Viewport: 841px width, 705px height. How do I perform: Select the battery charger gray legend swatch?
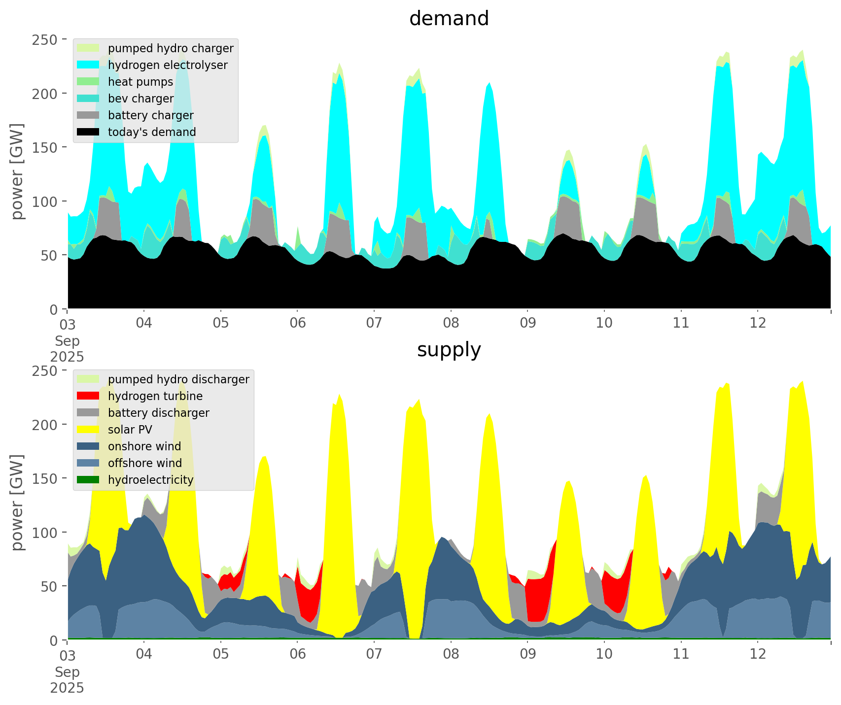coord(89,115)
